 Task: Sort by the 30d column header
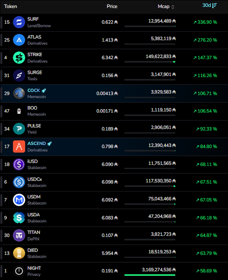209,5
